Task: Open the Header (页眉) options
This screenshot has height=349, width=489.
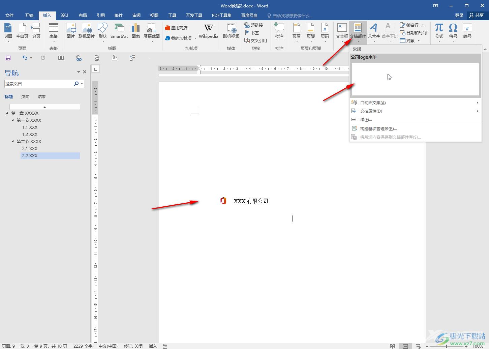Action: (297, 32)
